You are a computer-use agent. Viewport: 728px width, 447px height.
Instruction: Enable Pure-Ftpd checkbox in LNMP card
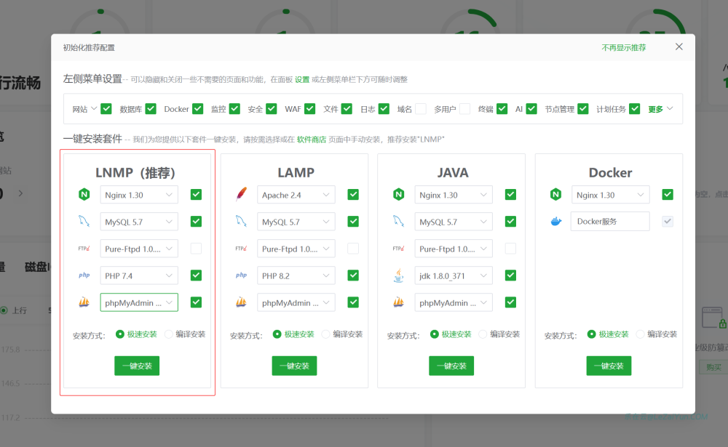(x=196, y=249)
